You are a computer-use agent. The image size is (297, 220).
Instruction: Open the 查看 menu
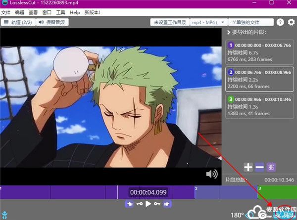click(x=33, y=12)
